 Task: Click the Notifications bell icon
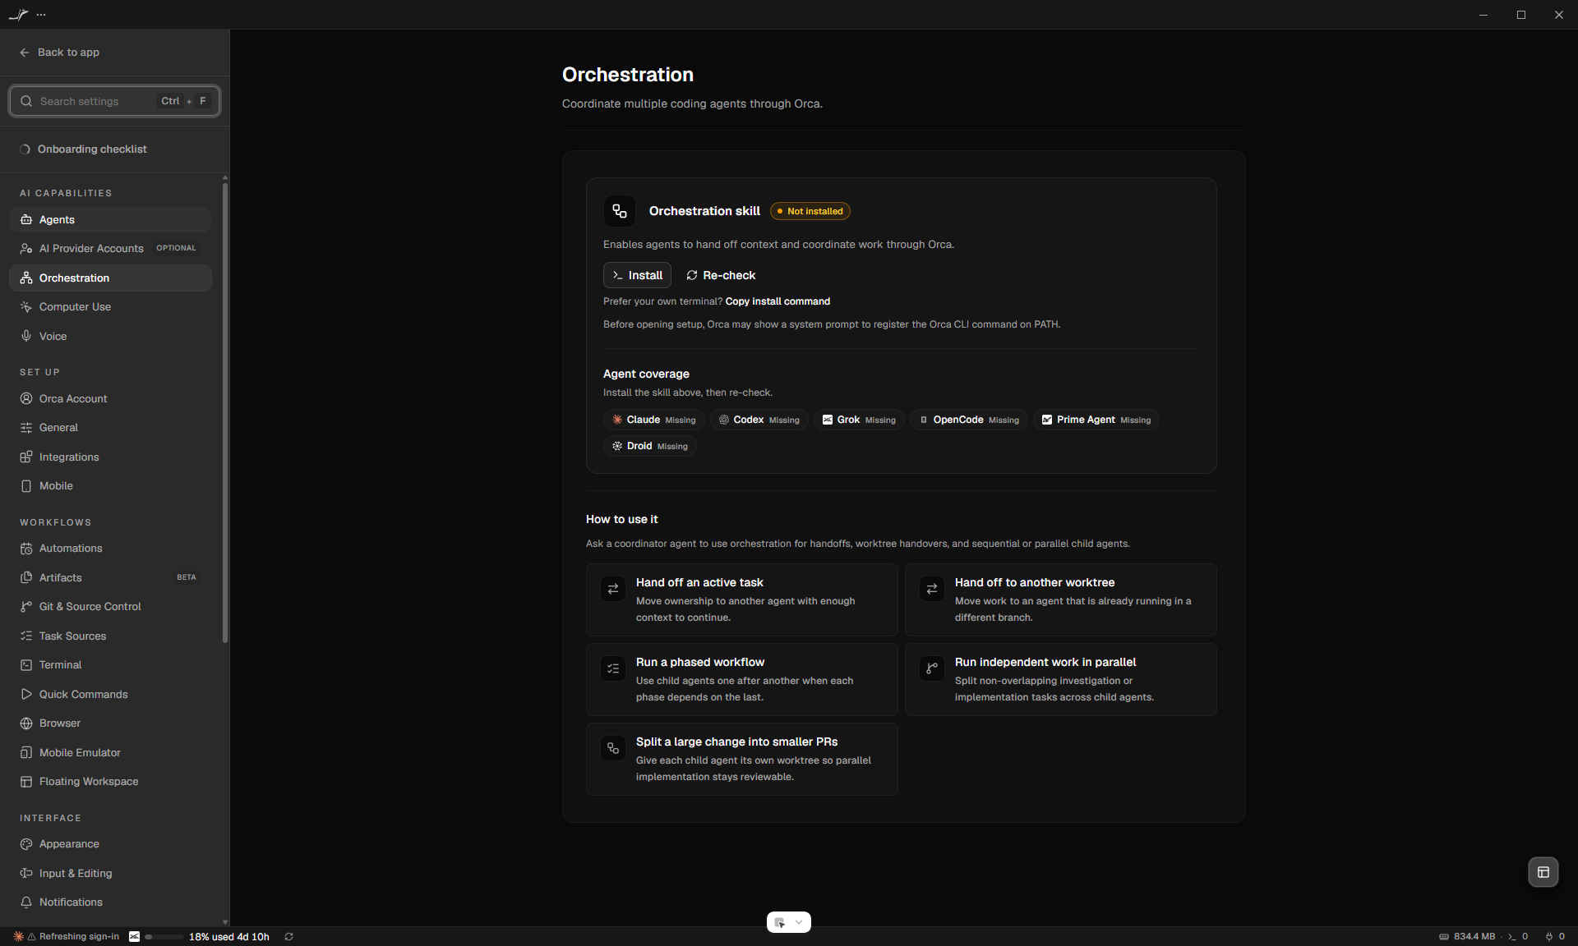click(x=26, y=902)
